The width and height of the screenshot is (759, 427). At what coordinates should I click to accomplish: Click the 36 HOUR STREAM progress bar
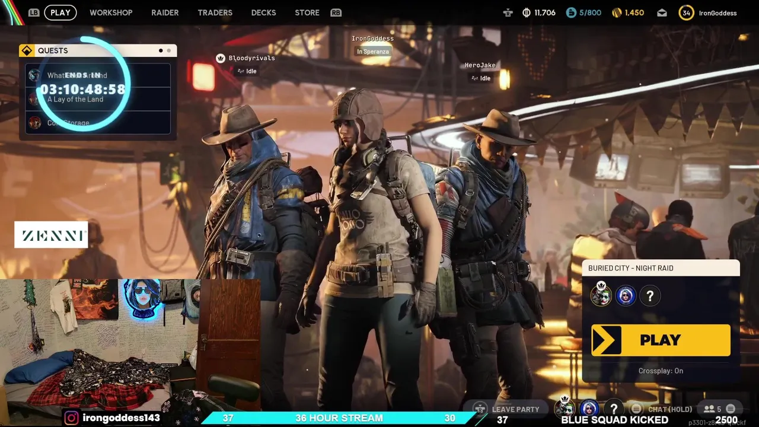(339, 418)
